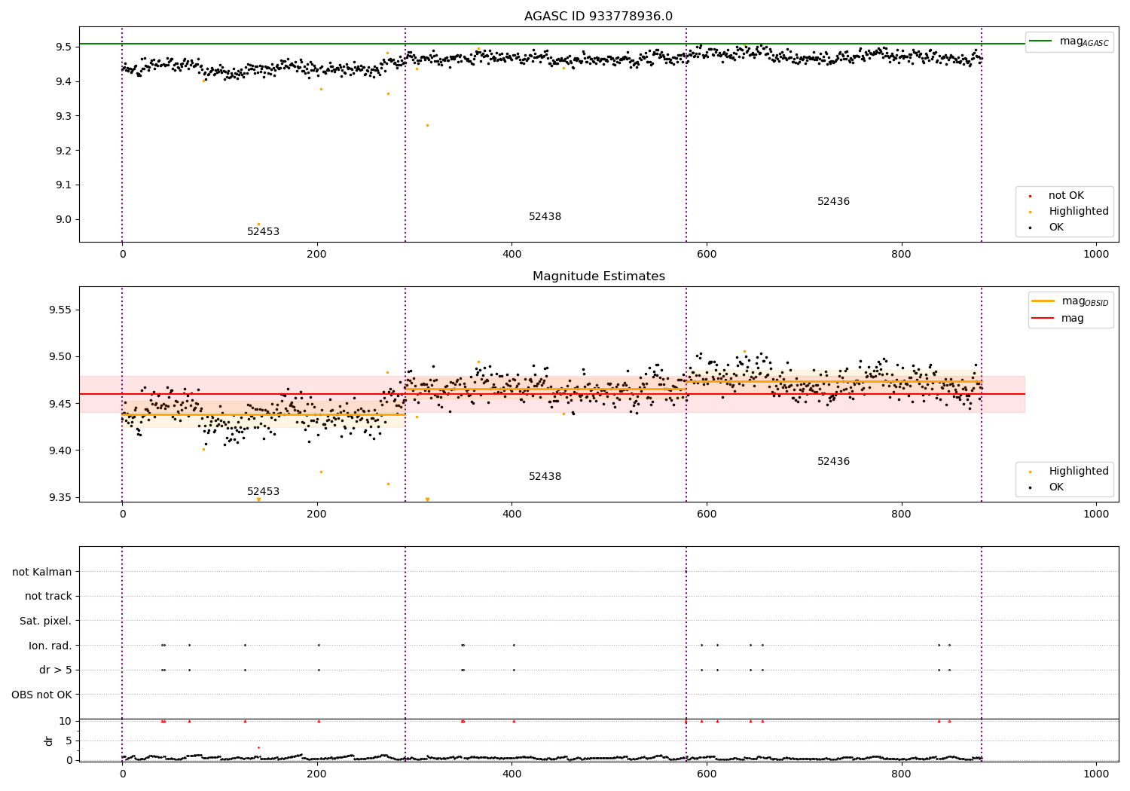Click the '10' tick on dr axis

(x=66, y=721)
